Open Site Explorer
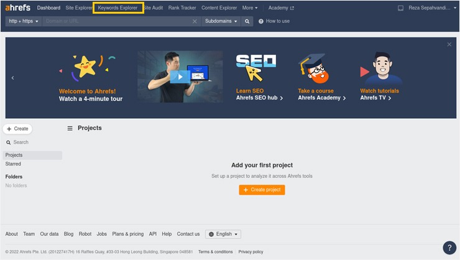This screenshot has height=260, width=460. [78, 8]
